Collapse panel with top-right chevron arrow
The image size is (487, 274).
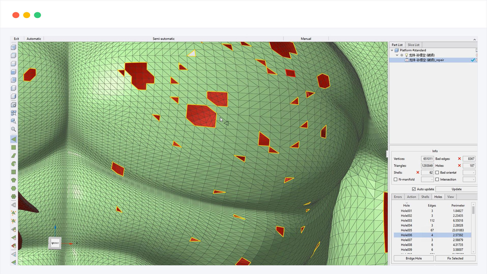(x=474, y=39)
